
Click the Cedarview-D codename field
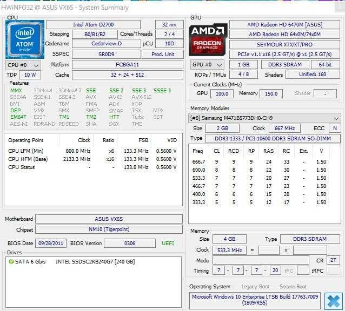coord(107,44)
